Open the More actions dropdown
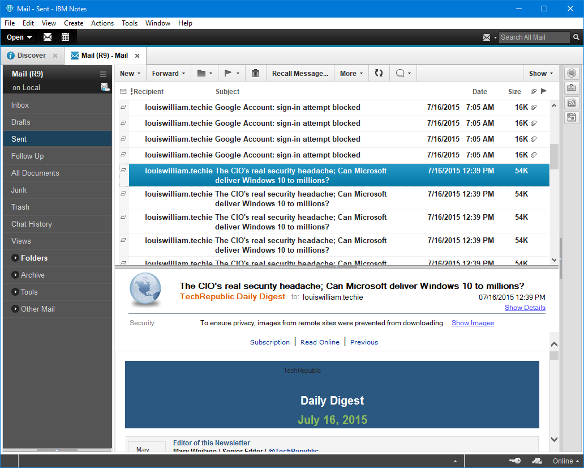Image resolution: width=584 pixels, height=468 pixels. (x=351, y=74)
